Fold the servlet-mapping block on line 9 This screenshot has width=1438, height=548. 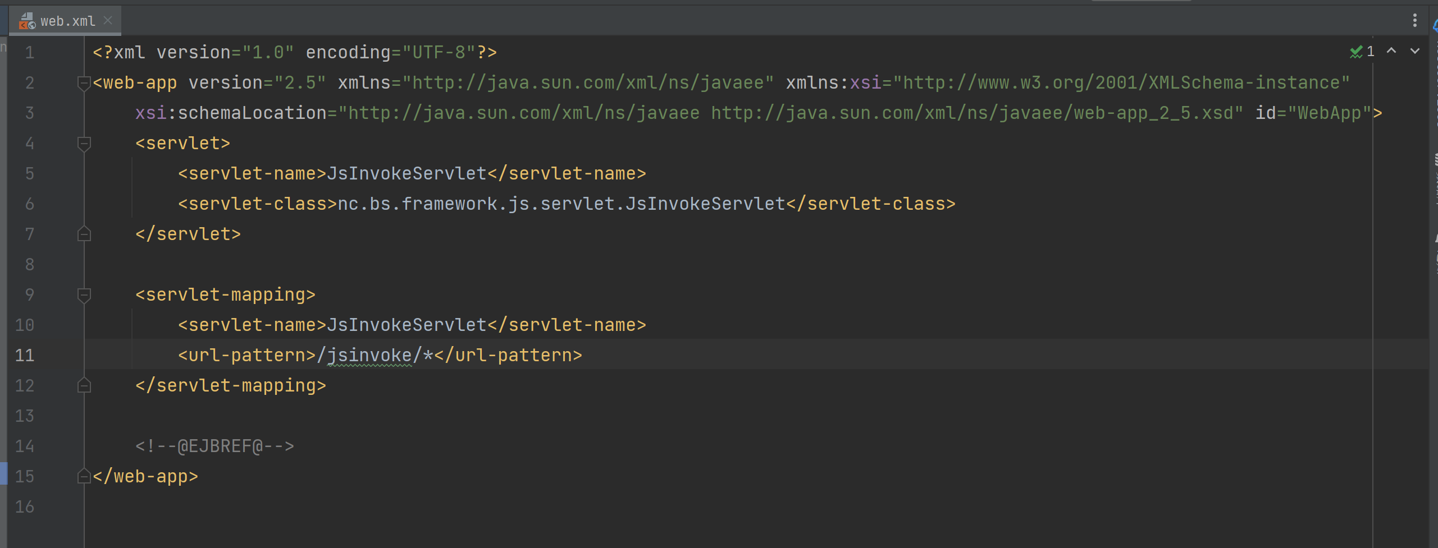pyautogui.click(x=84, y=295)
